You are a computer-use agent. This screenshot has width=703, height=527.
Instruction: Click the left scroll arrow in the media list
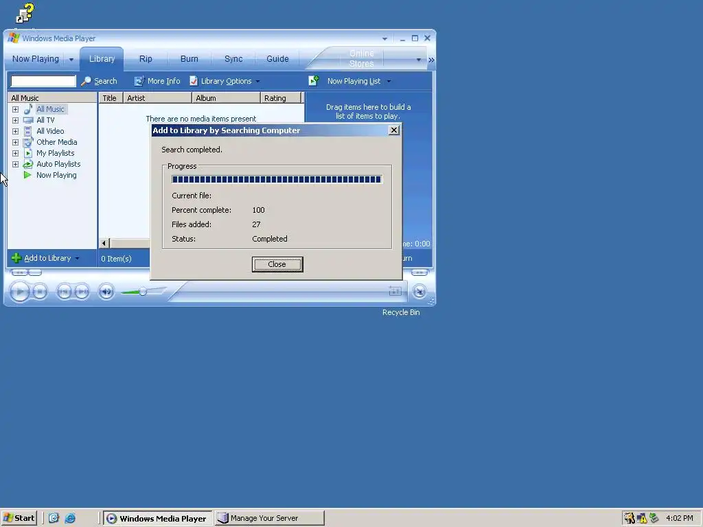[x=104, y=244]
